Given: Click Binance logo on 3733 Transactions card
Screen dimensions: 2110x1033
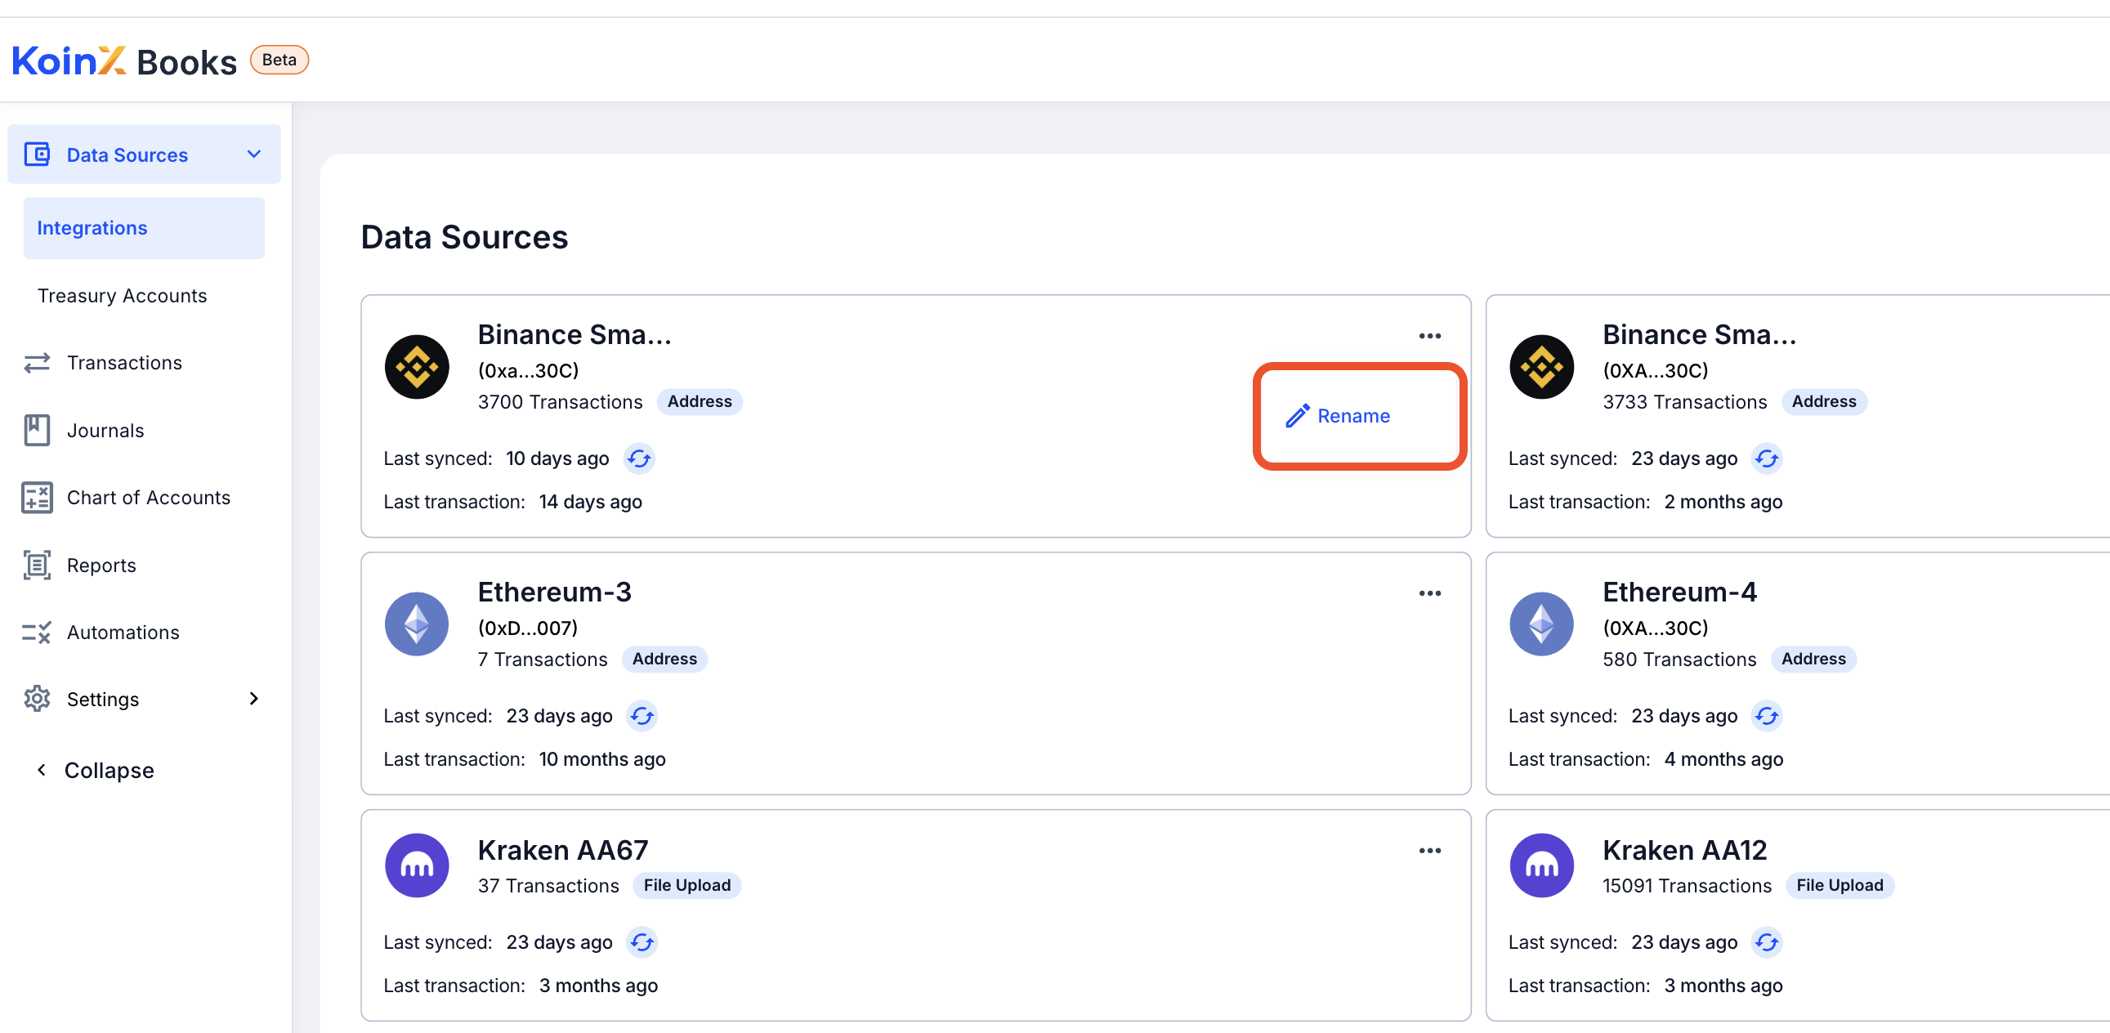Looking at the screenshot, I should [1541, 367].
